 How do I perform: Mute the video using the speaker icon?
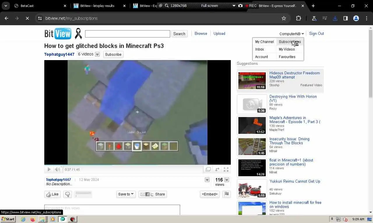(57, 169)
